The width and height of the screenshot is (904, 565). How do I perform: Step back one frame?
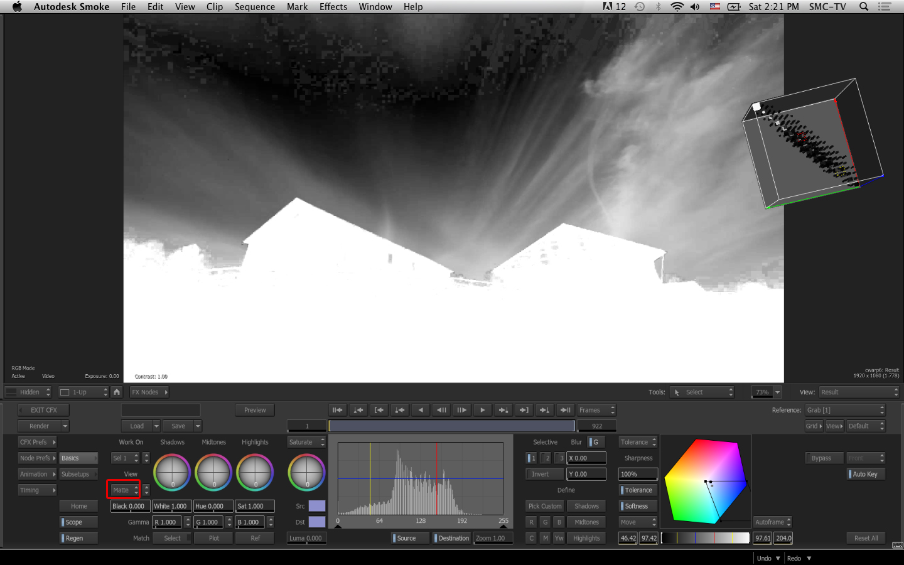pos(441,410)
